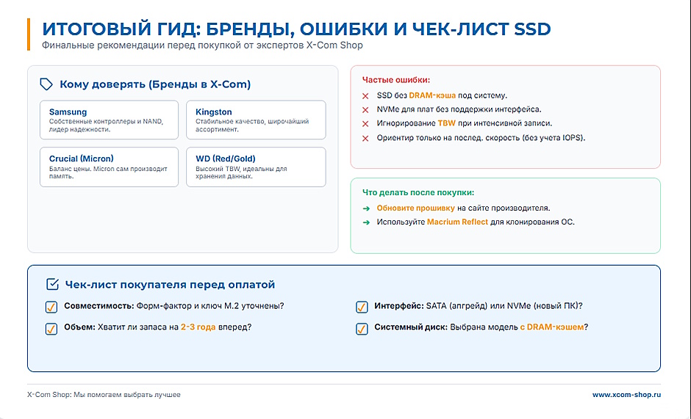691x419 pixels.
Task: Click the 'Частые ошибки:' heading
Action: point(396,80)
